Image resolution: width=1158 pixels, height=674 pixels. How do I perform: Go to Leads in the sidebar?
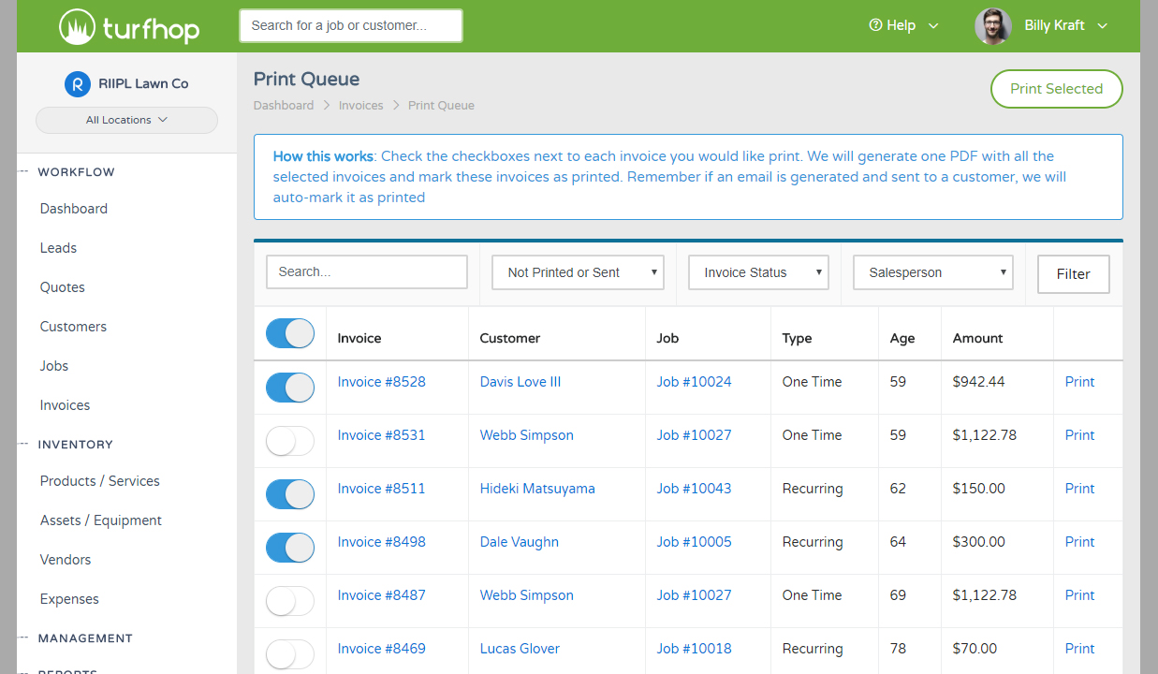click(58, 248)
